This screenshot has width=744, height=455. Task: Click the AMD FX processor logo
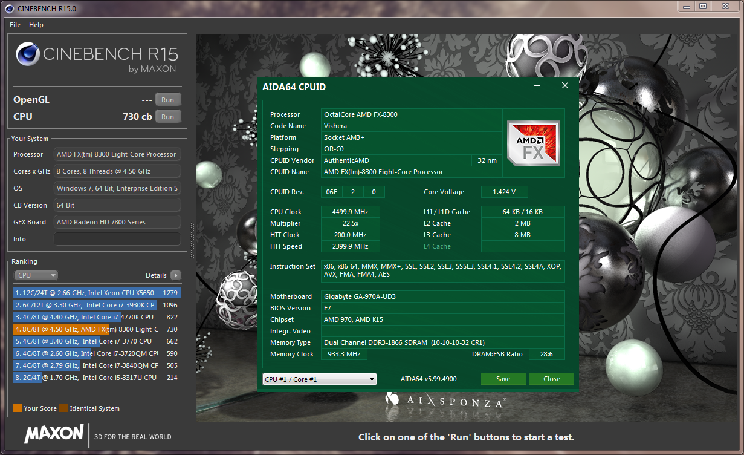(534, 143)
